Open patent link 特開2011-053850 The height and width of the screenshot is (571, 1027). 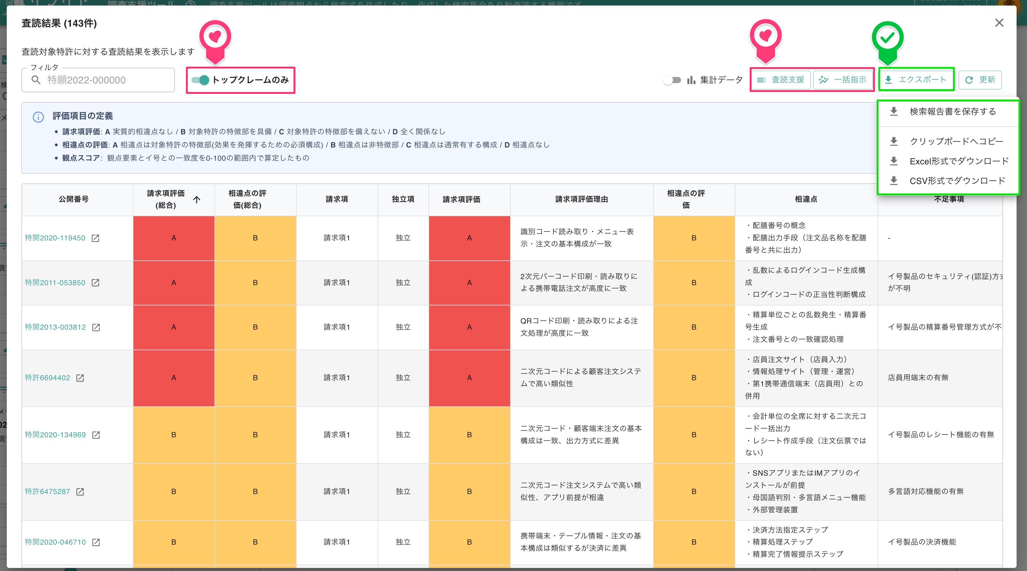coord(55,282)
